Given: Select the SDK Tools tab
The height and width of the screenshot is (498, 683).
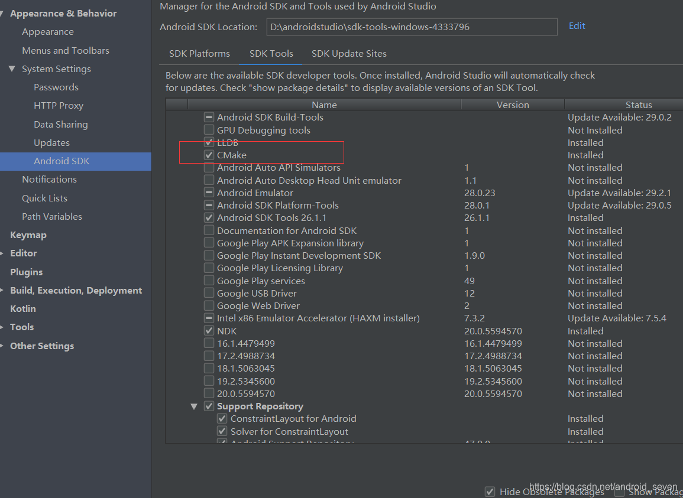Looking at the screenshot, I should [271, 54].
